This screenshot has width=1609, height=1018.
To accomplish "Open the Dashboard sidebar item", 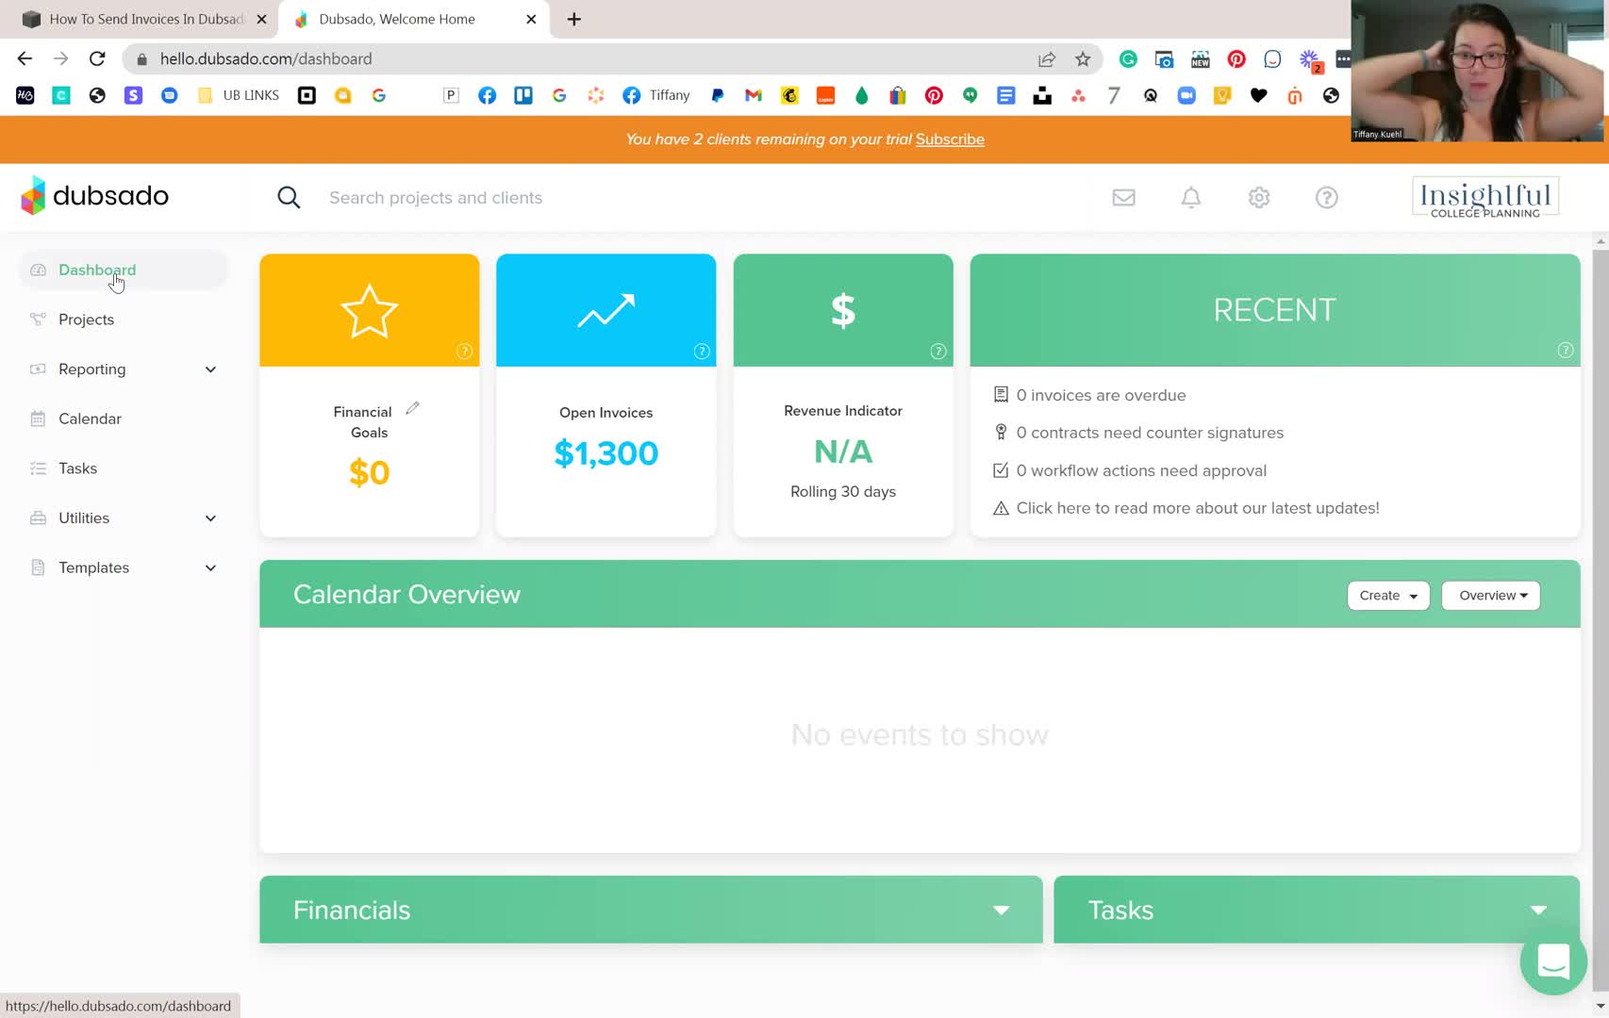I will [123, 270].
